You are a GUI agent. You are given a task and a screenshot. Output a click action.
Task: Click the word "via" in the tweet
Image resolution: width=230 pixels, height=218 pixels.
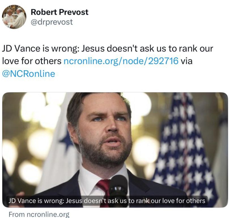pos(186,61)
